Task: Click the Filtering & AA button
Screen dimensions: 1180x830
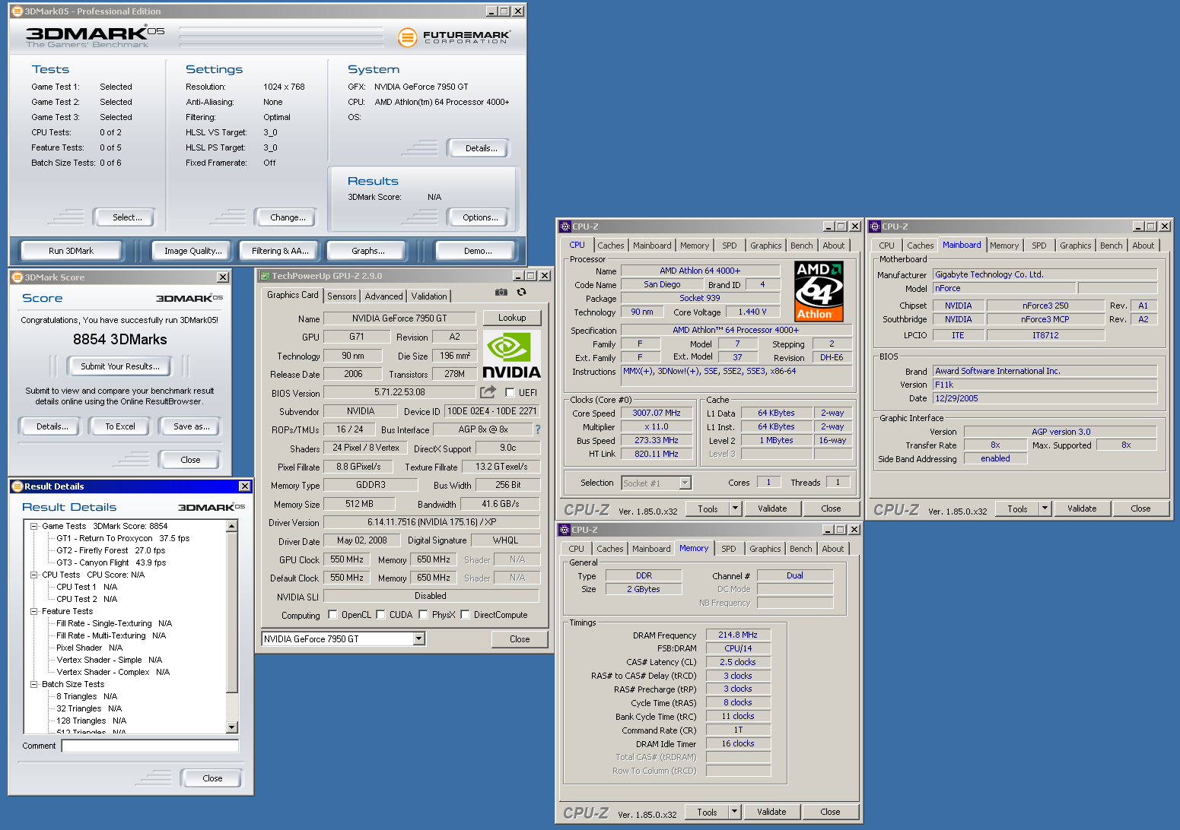Action: coord(280,251)
